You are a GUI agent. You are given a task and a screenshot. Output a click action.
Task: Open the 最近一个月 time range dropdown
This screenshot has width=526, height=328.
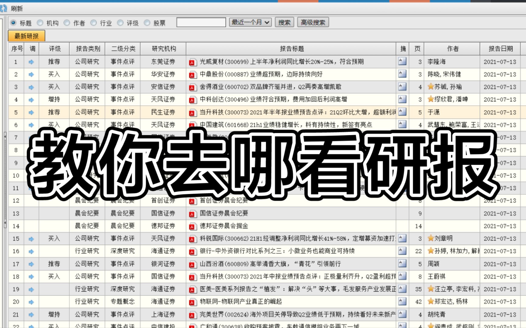pyautogui.click(x=250, y=22)
